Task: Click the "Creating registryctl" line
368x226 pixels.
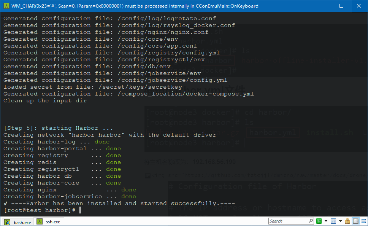Action: pos(62,169)
